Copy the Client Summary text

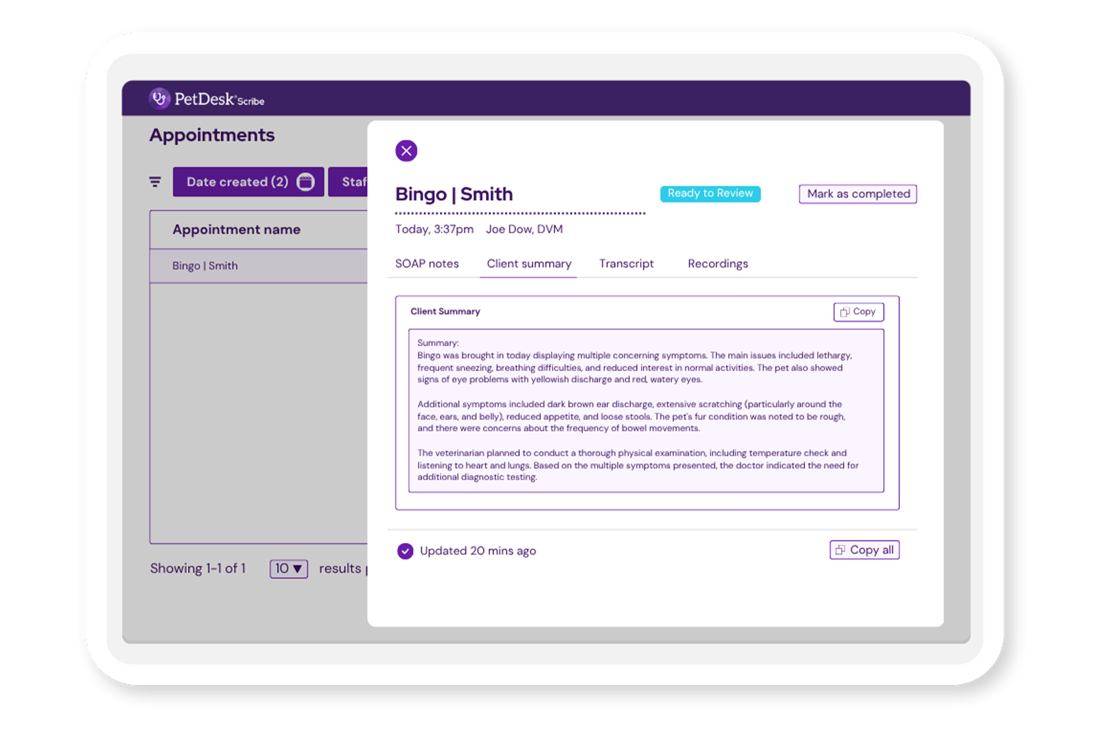[x=858, y=311]
